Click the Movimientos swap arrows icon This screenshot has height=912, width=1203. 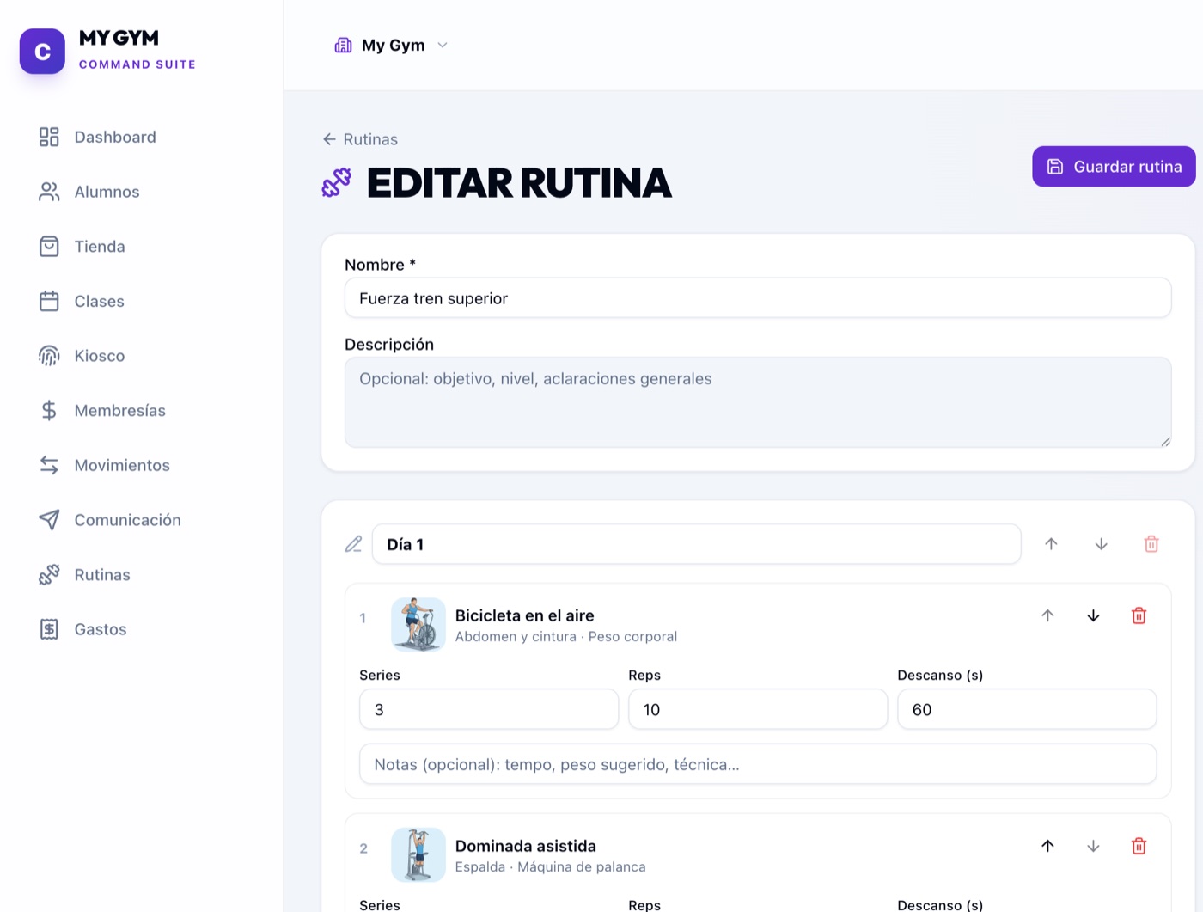click(49, 465)
